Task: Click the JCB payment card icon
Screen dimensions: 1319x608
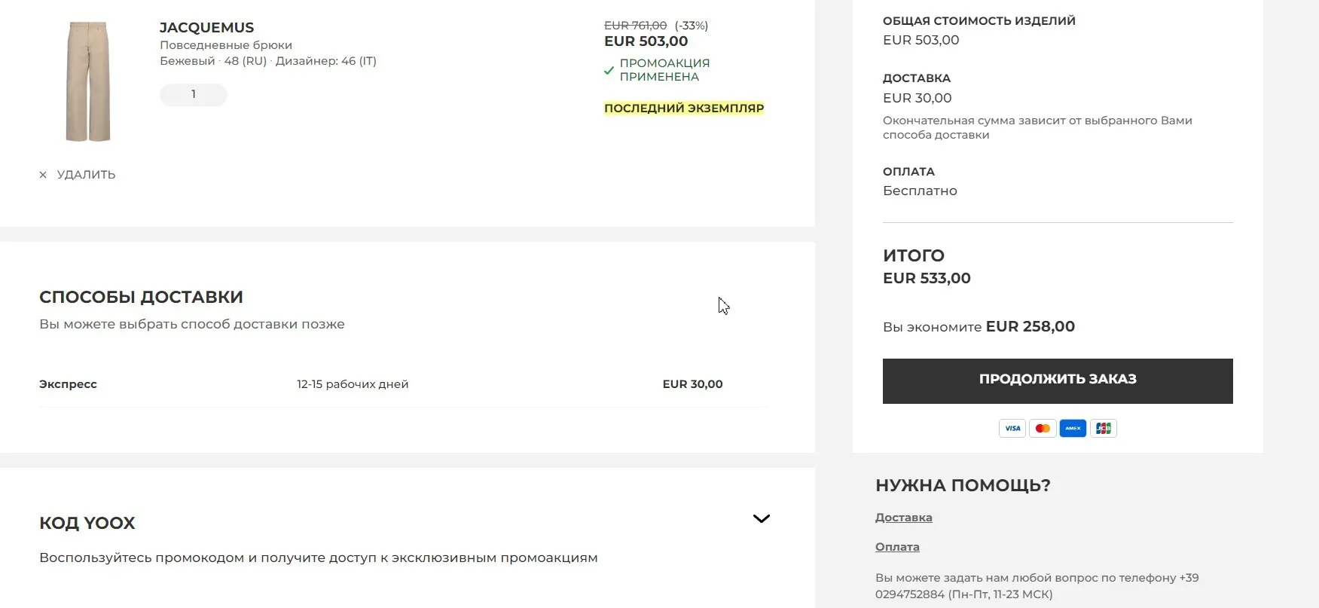Action: [x=1103, y=429]
